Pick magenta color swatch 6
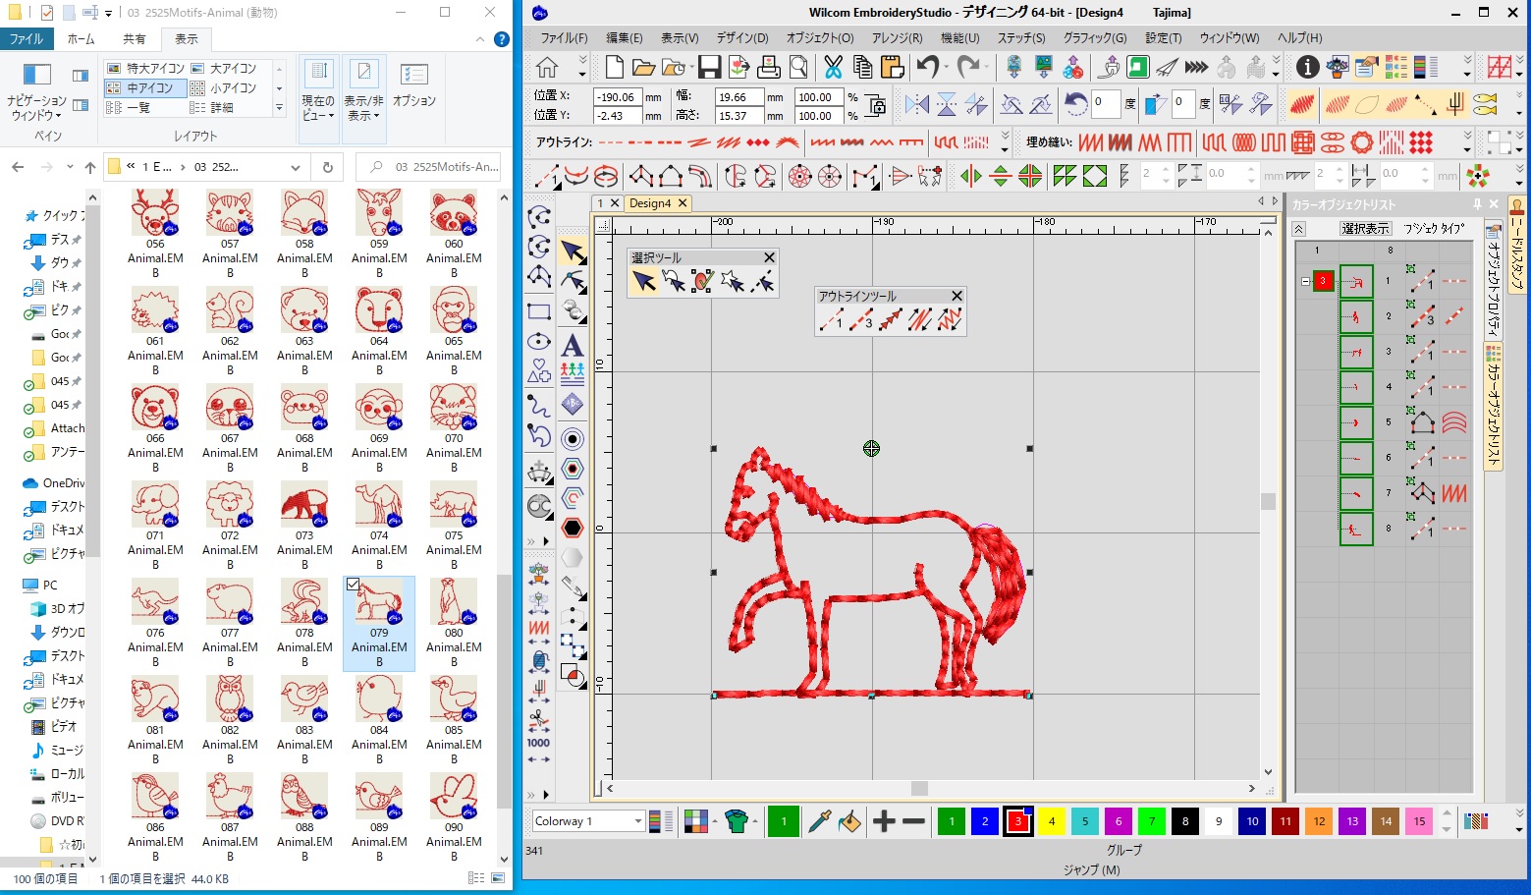This screenshot has width=1531, height=895. tap(1119, 821)
